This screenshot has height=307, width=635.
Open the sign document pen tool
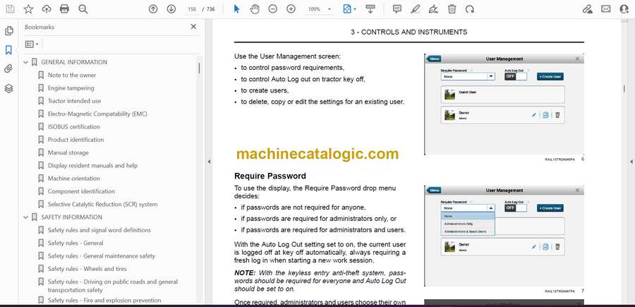(x=433, y=9)
